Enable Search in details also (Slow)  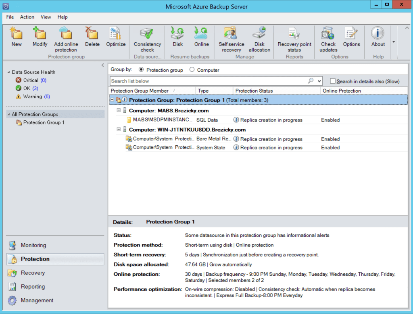[x=333, y=81]
